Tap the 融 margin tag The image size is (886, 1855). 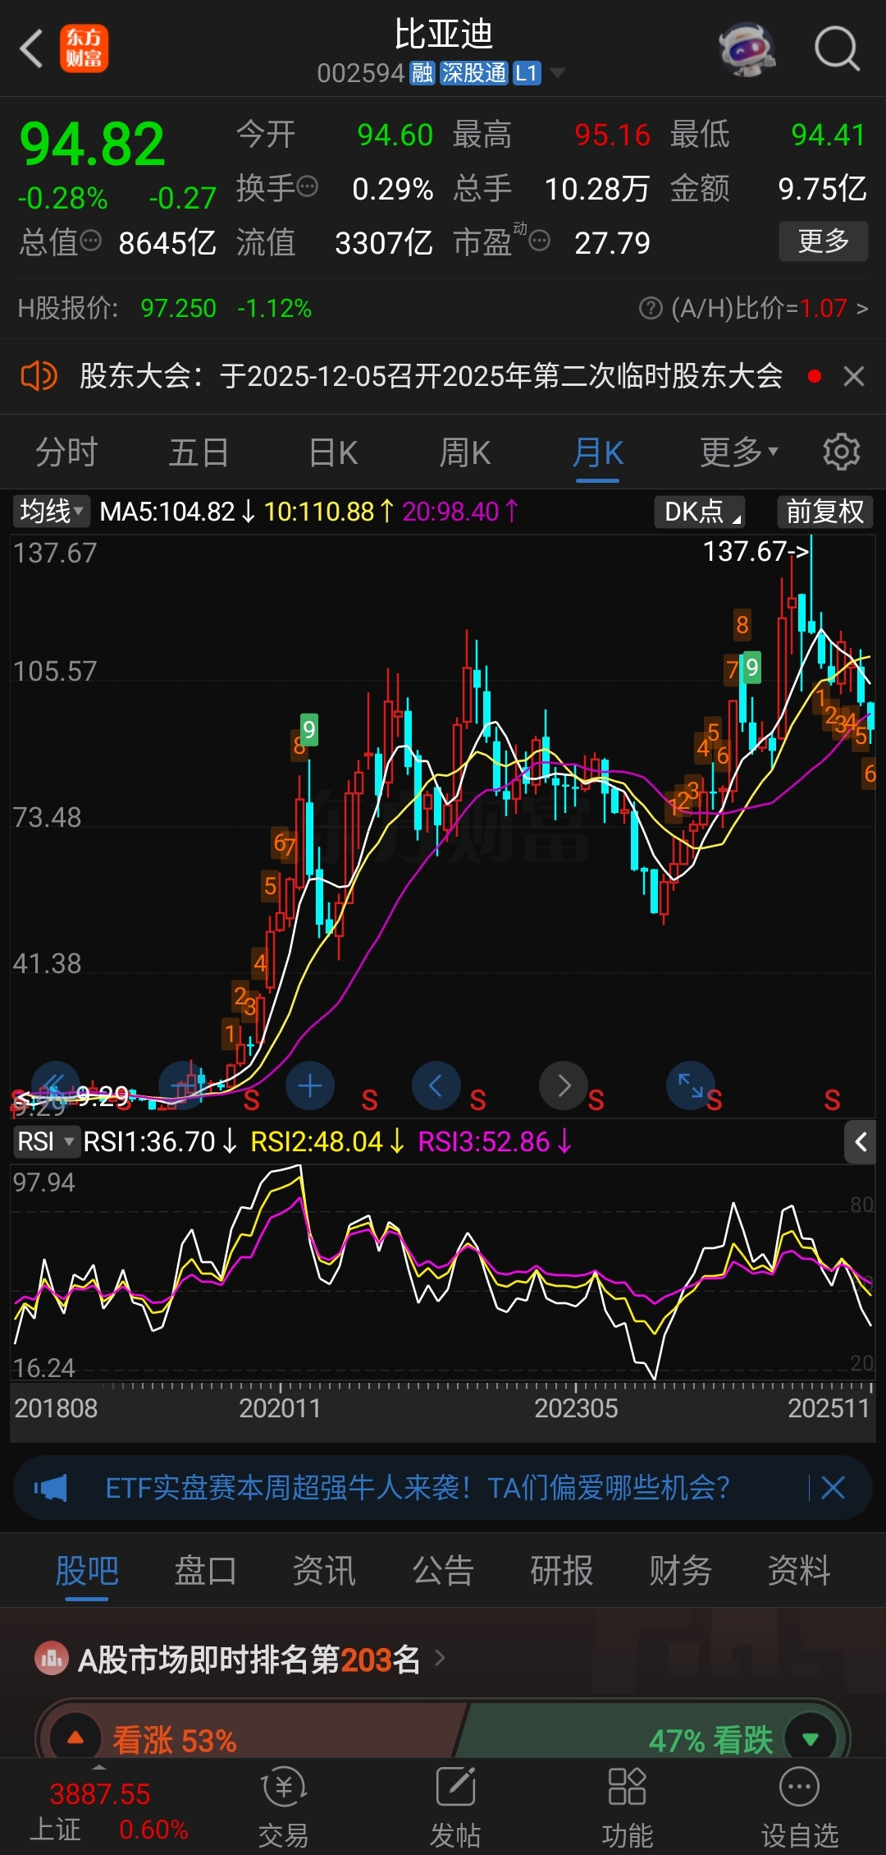tap(422, 73)
